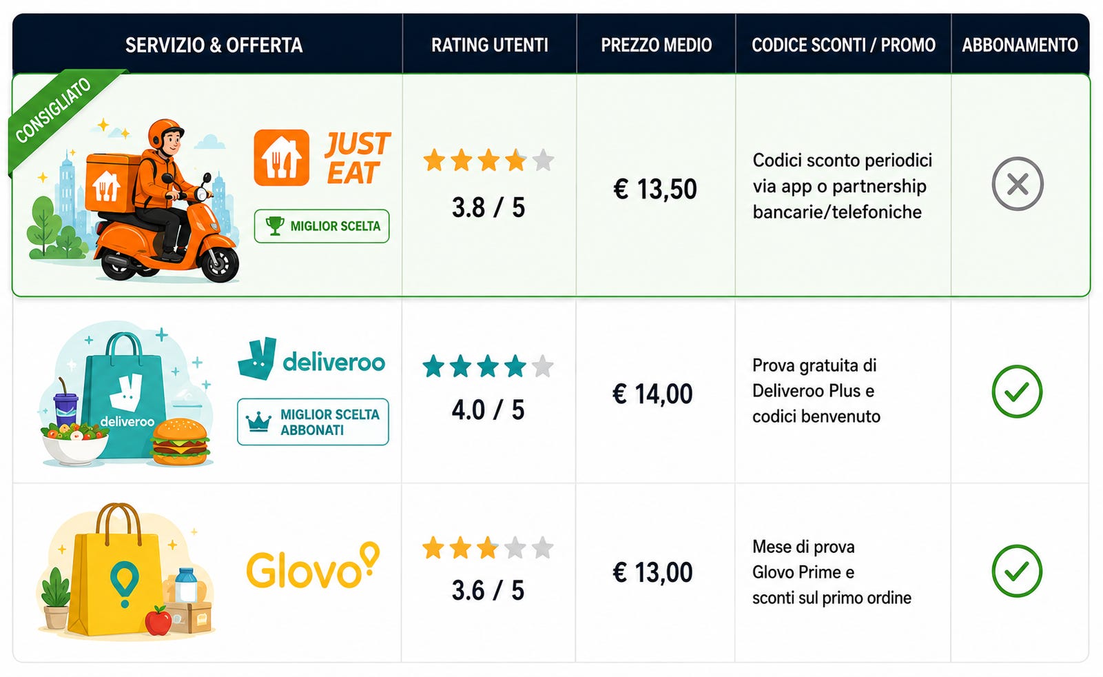Click the Just Eat grey X subscription icon
This screenshot has height=677, width=1103.
coord(1018,184)
